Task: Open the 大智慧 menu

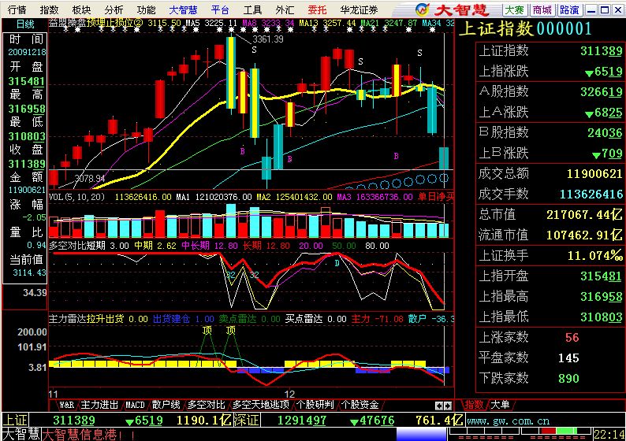Action: pos(183,9)
